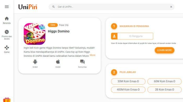The width and height of the screenshot is (183, 102).
Task: Click the ID Pengguna input field
Action: pyautogui.click(x=135, y=36)
